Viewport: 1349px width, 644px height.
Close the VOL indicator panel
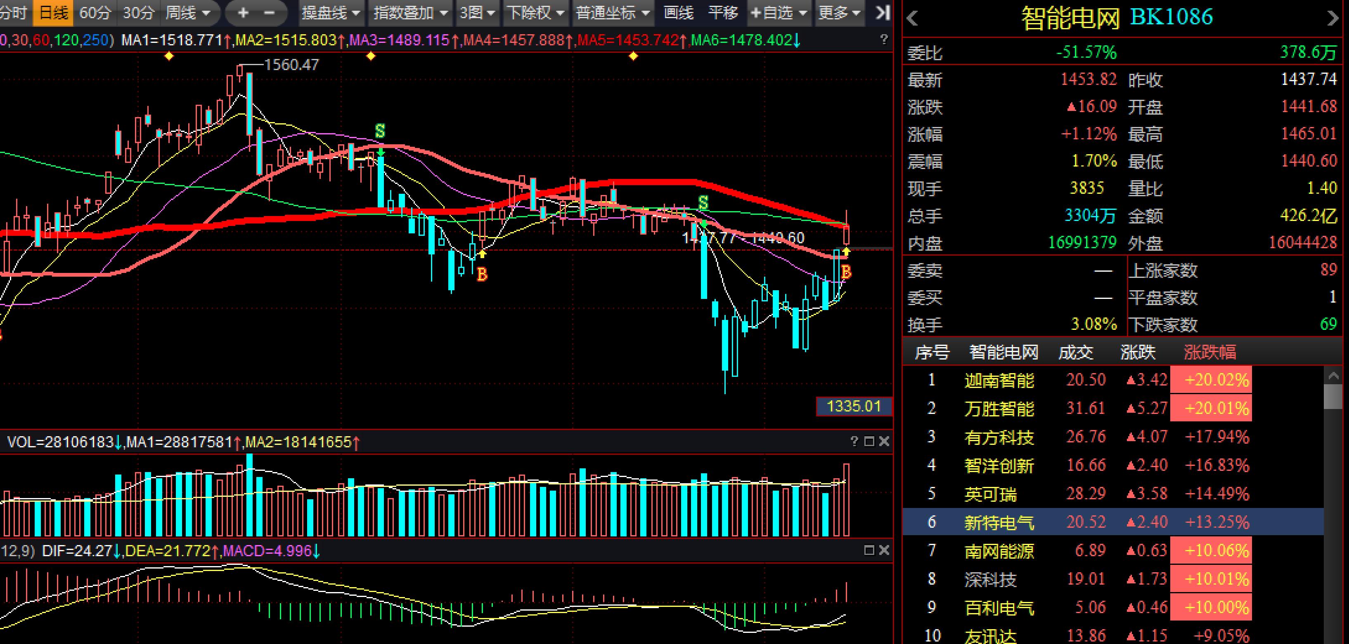click(x=884, y=442)
